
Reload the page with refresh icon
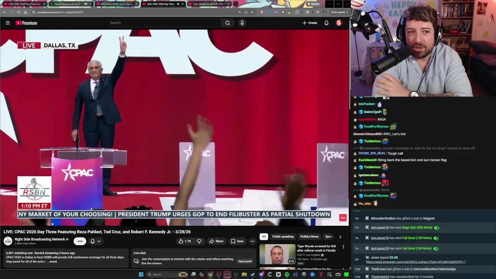[x=18, y=12]
